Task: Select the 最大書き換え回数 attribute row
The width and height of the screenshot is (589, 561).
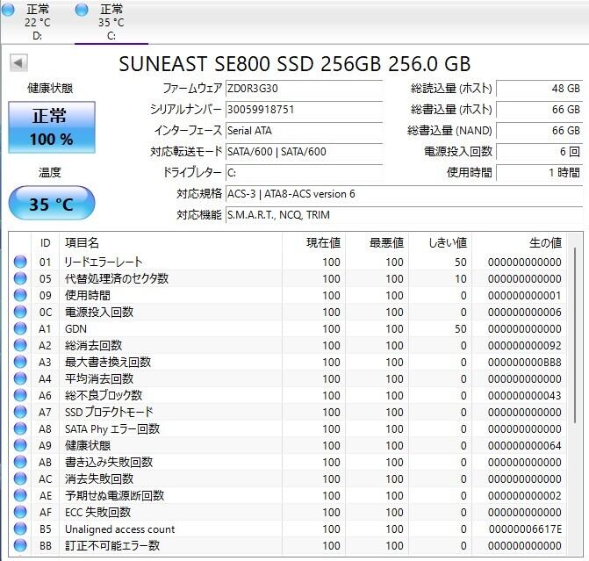Action: [288, 362]
